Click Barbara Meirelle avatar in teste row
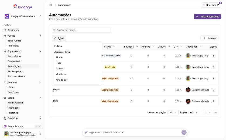Screen dimensions: 226x140 coord(188,101)
